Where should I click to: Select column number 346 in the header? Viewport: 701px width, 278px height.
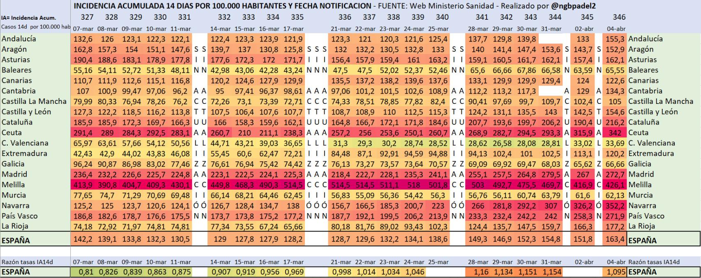[x=619, y=17]
